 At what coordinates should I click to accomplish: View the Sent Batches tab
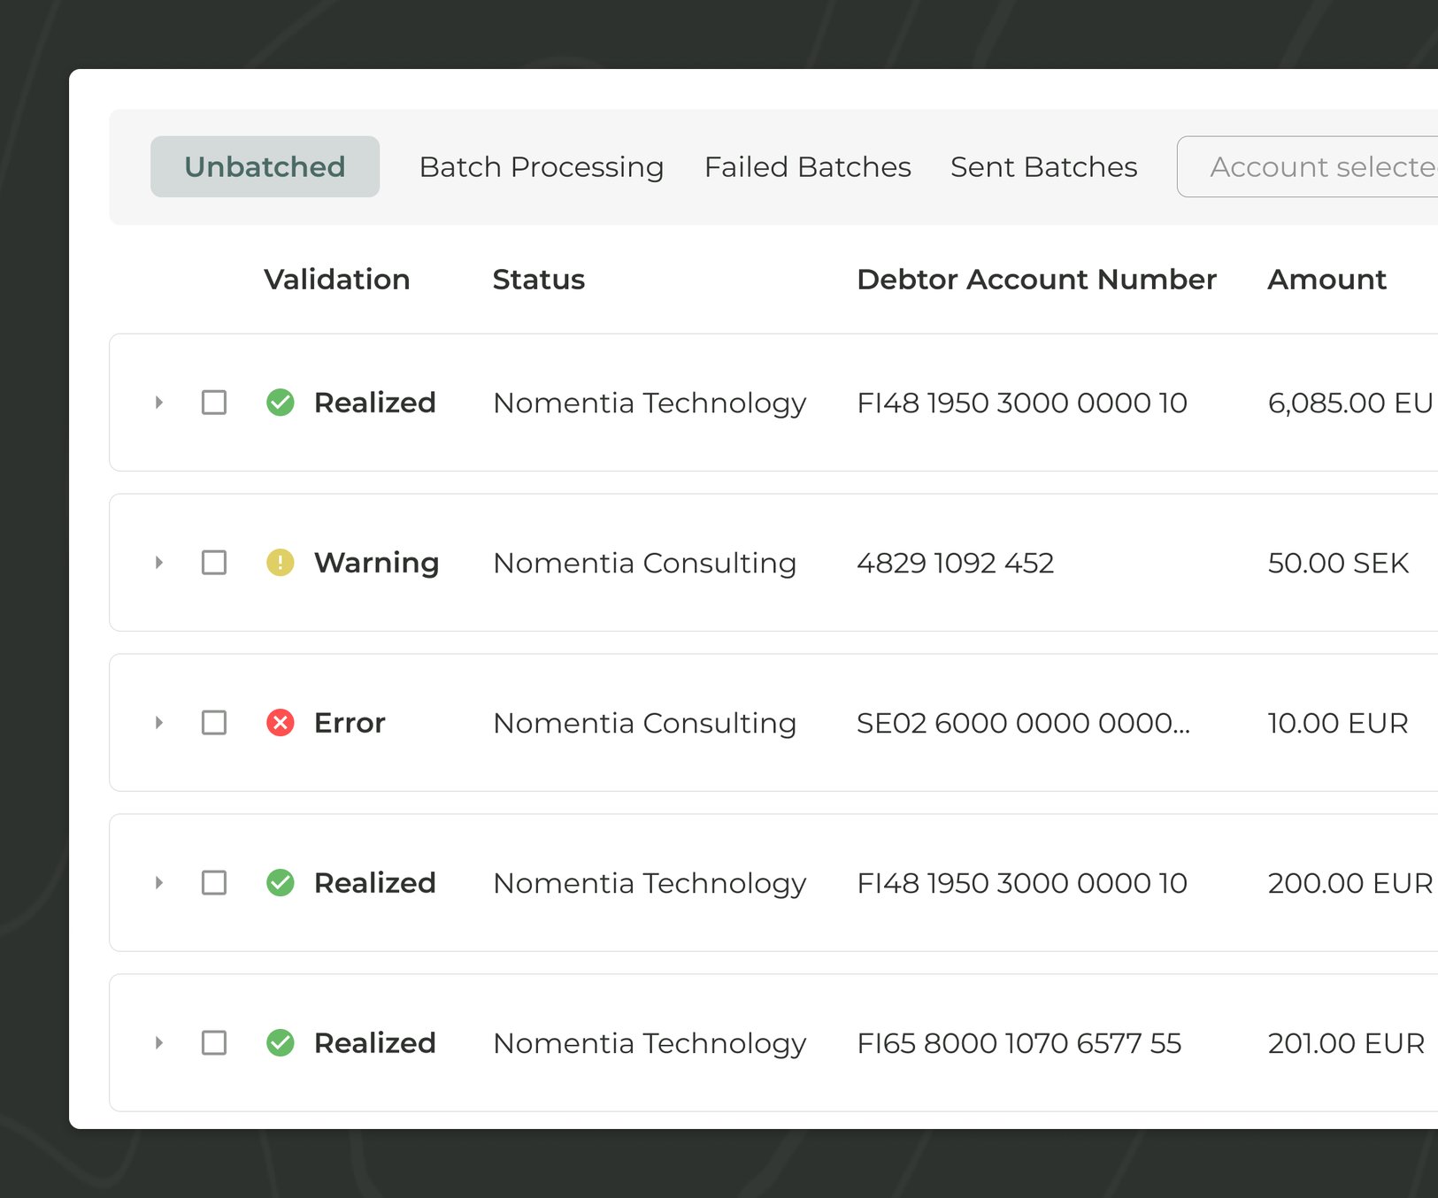[1044, 166]
